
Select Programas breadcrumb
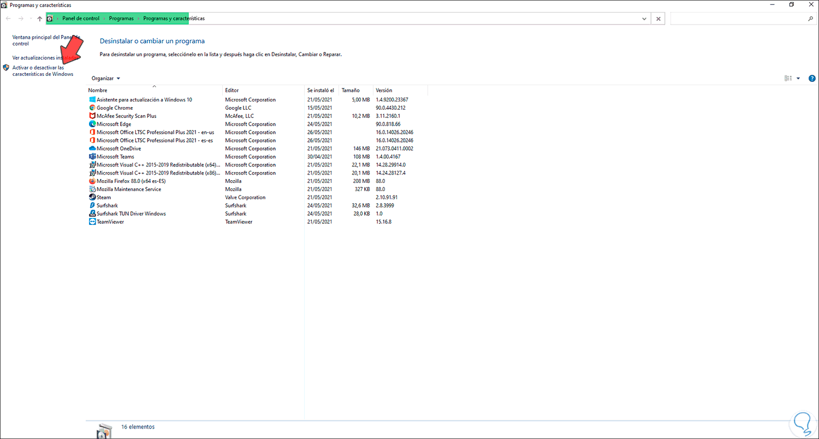tap(121, 19)
